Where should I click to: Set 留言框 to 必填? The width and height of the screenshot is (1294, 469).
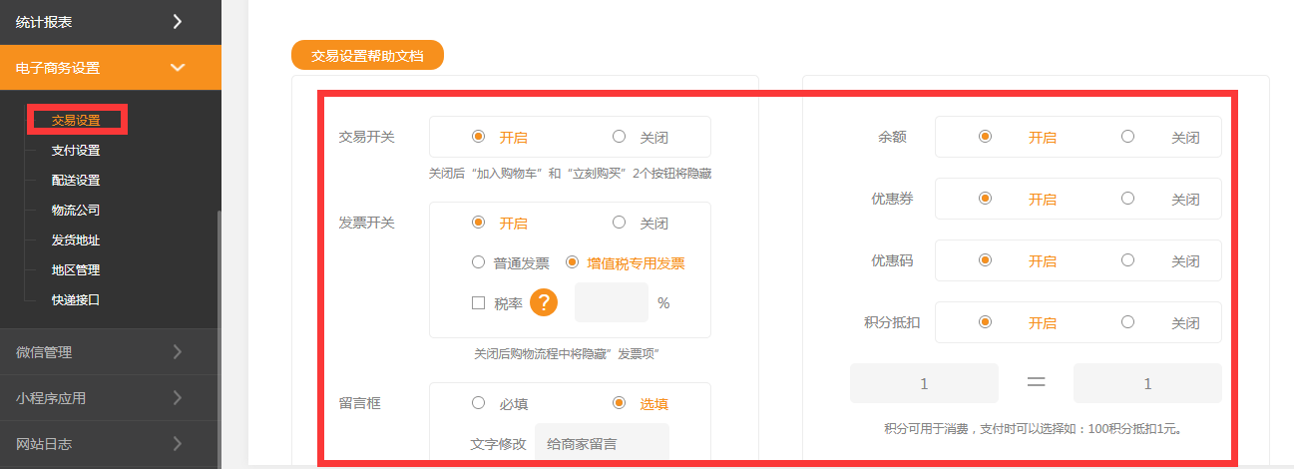pyautogui.click(x=478, y=403)
